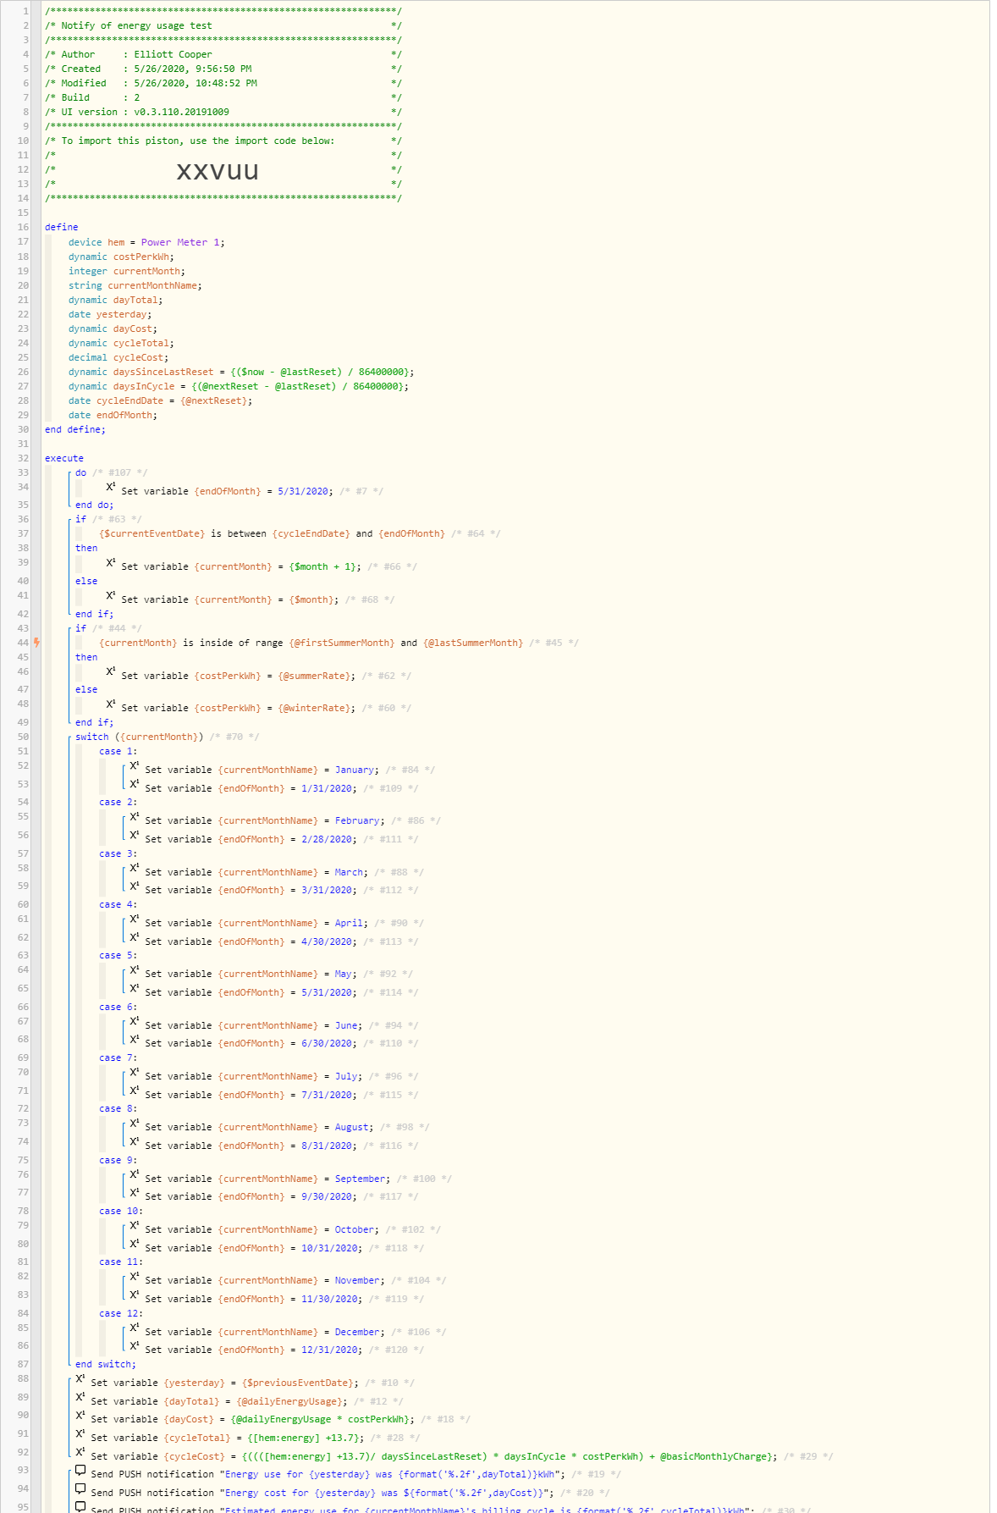This screenshot has width=997, height=1513.
Task: Click the variable icon for endOfMonth = 12/31/2020
Action: 135,1345
